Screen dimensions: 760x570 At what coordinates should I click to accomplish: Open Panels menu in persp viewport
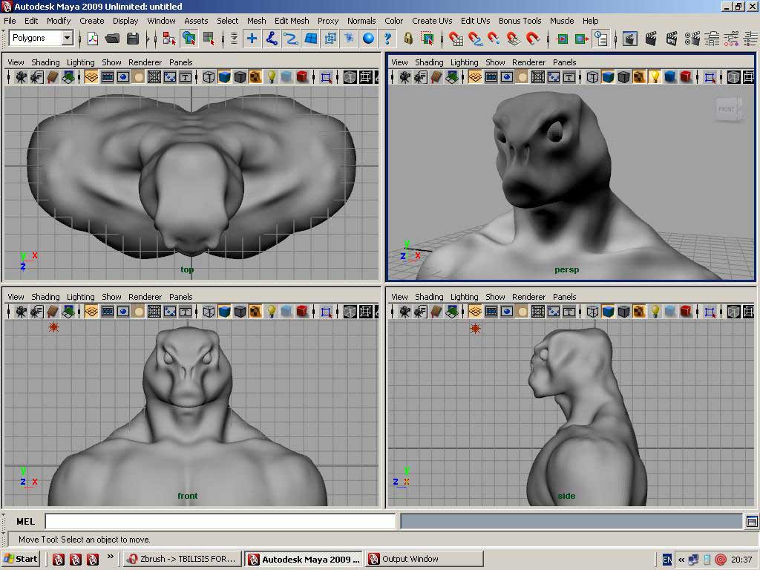[564, 62]
